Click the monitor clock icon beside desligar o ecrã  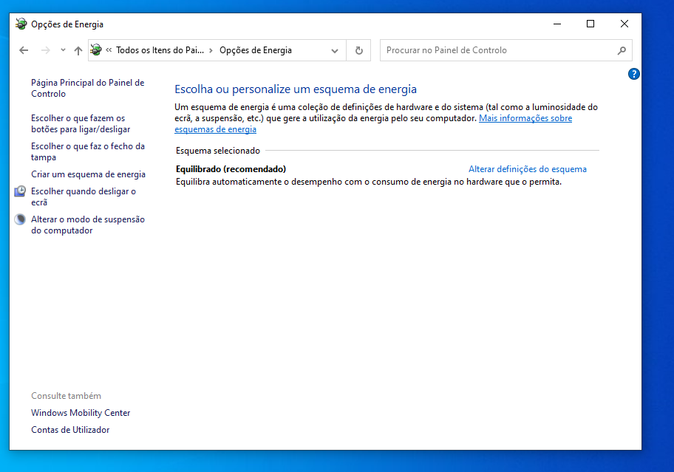20,191
